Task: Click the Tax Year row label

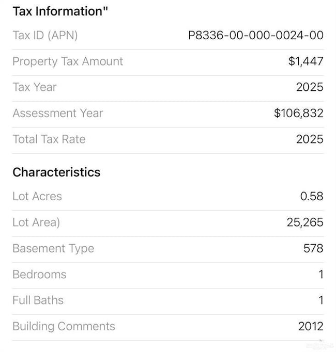Action: pos(35,87)
